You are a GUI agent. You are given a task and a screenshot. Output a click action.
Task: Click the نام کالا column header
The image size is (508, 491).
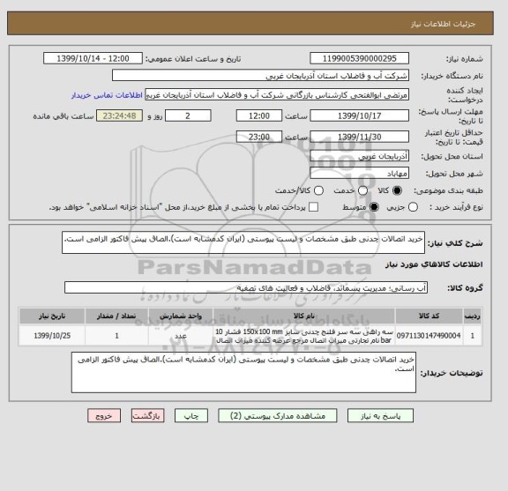pos(304,316)
